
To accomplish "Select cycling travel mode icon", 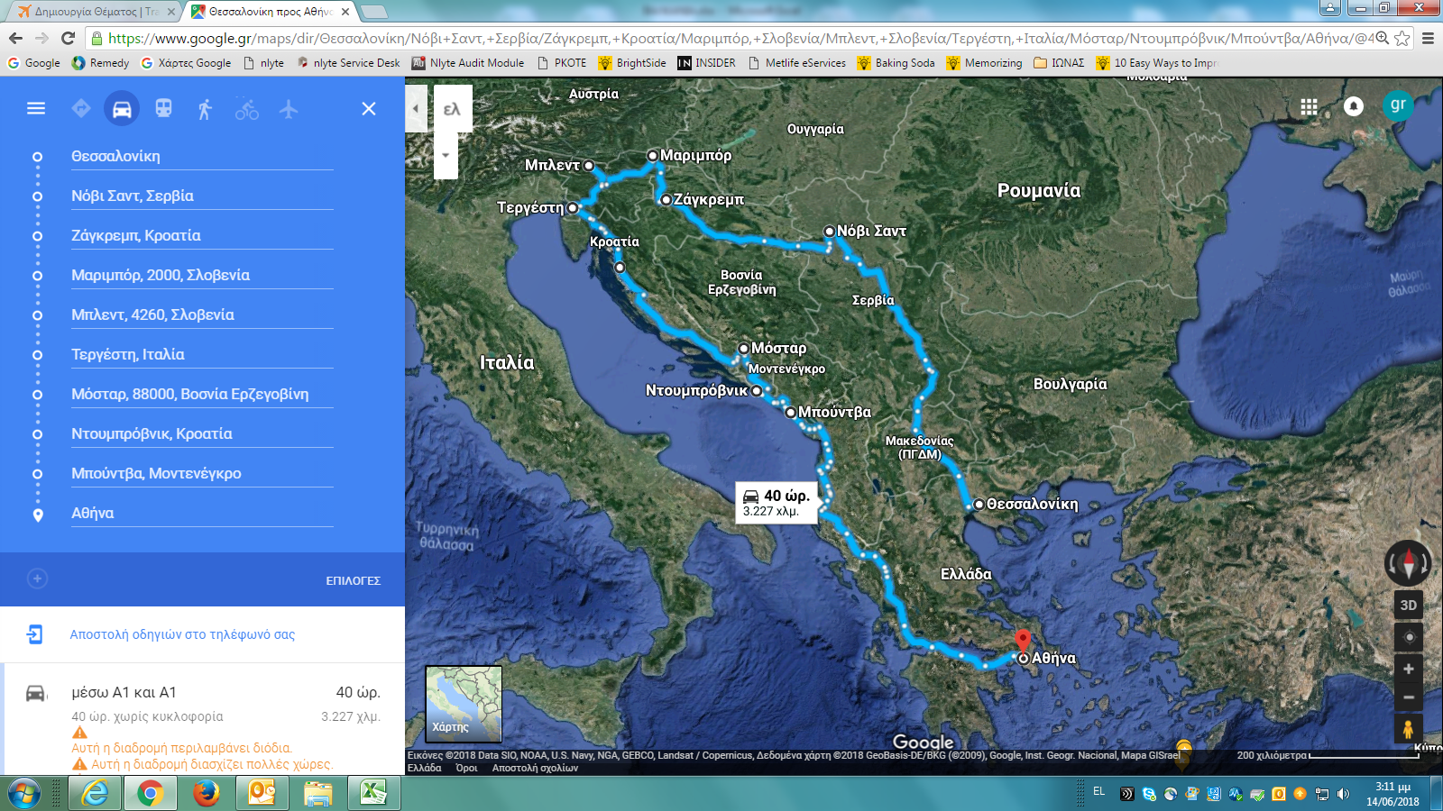I will 247,109.
